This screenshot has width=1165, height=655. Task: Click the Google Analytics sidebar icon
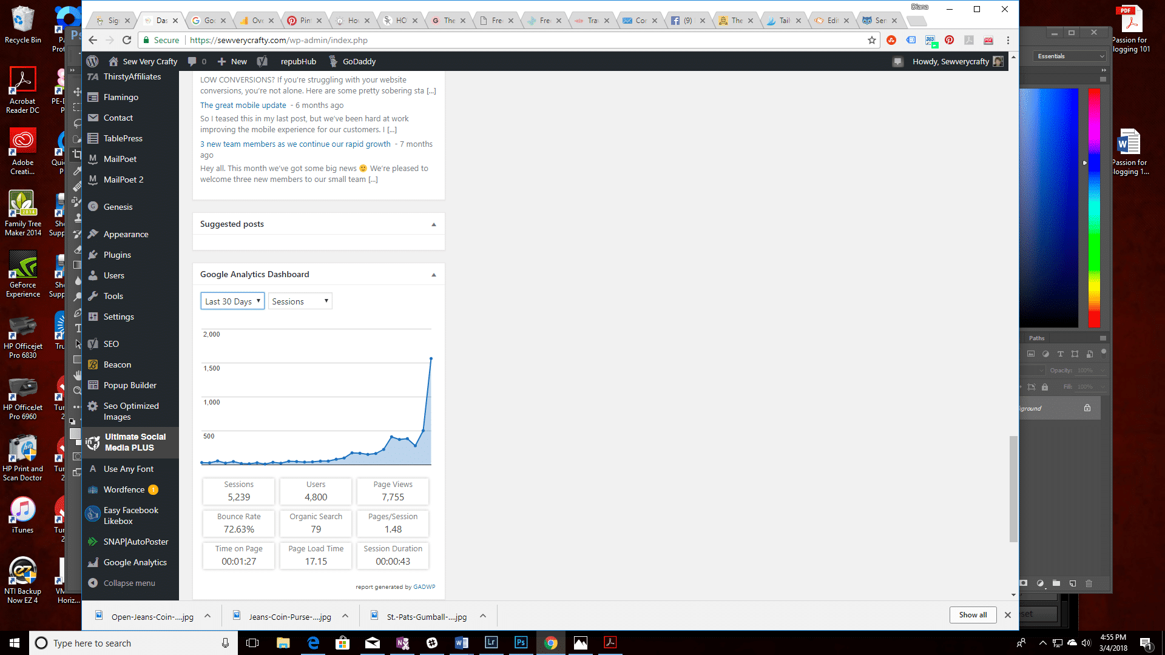click(x=93, y=562)
